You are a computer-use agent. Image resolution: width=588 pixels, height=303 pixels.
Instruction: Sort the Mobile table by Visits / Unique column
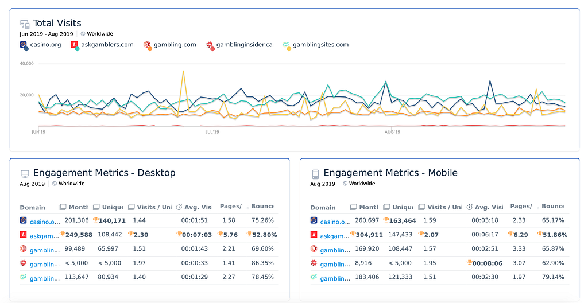(440, 207)
